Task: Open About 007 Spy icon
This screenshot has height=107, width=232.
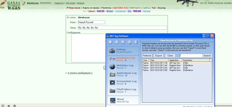Action: point(113,100)
